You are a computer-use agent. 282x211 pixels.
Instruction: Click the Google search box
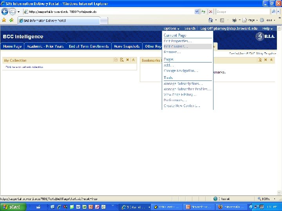click(243, 12)
